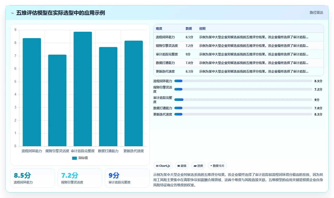The height and width of the screenshot is (198, 334).
Task: Select the 规则引擎灵活度 table row cell
Action: click(167, 46)
